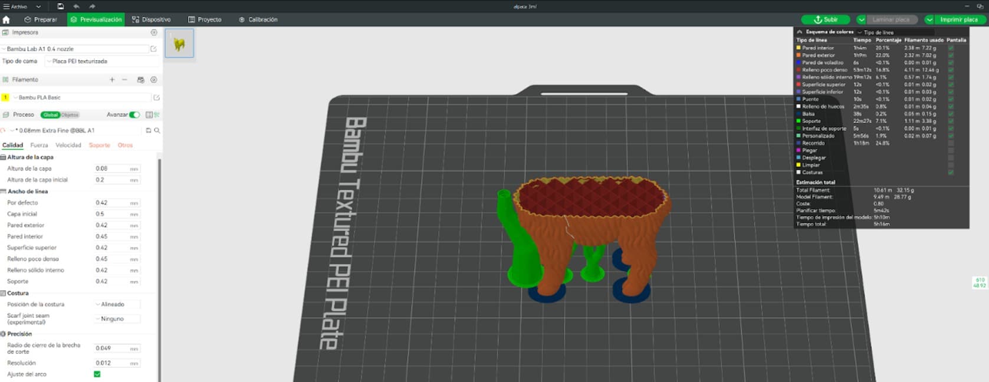The height and width of the screenshot is (382, 989).
Task: Click the process parameter table icon
Action: pos(149,115)
